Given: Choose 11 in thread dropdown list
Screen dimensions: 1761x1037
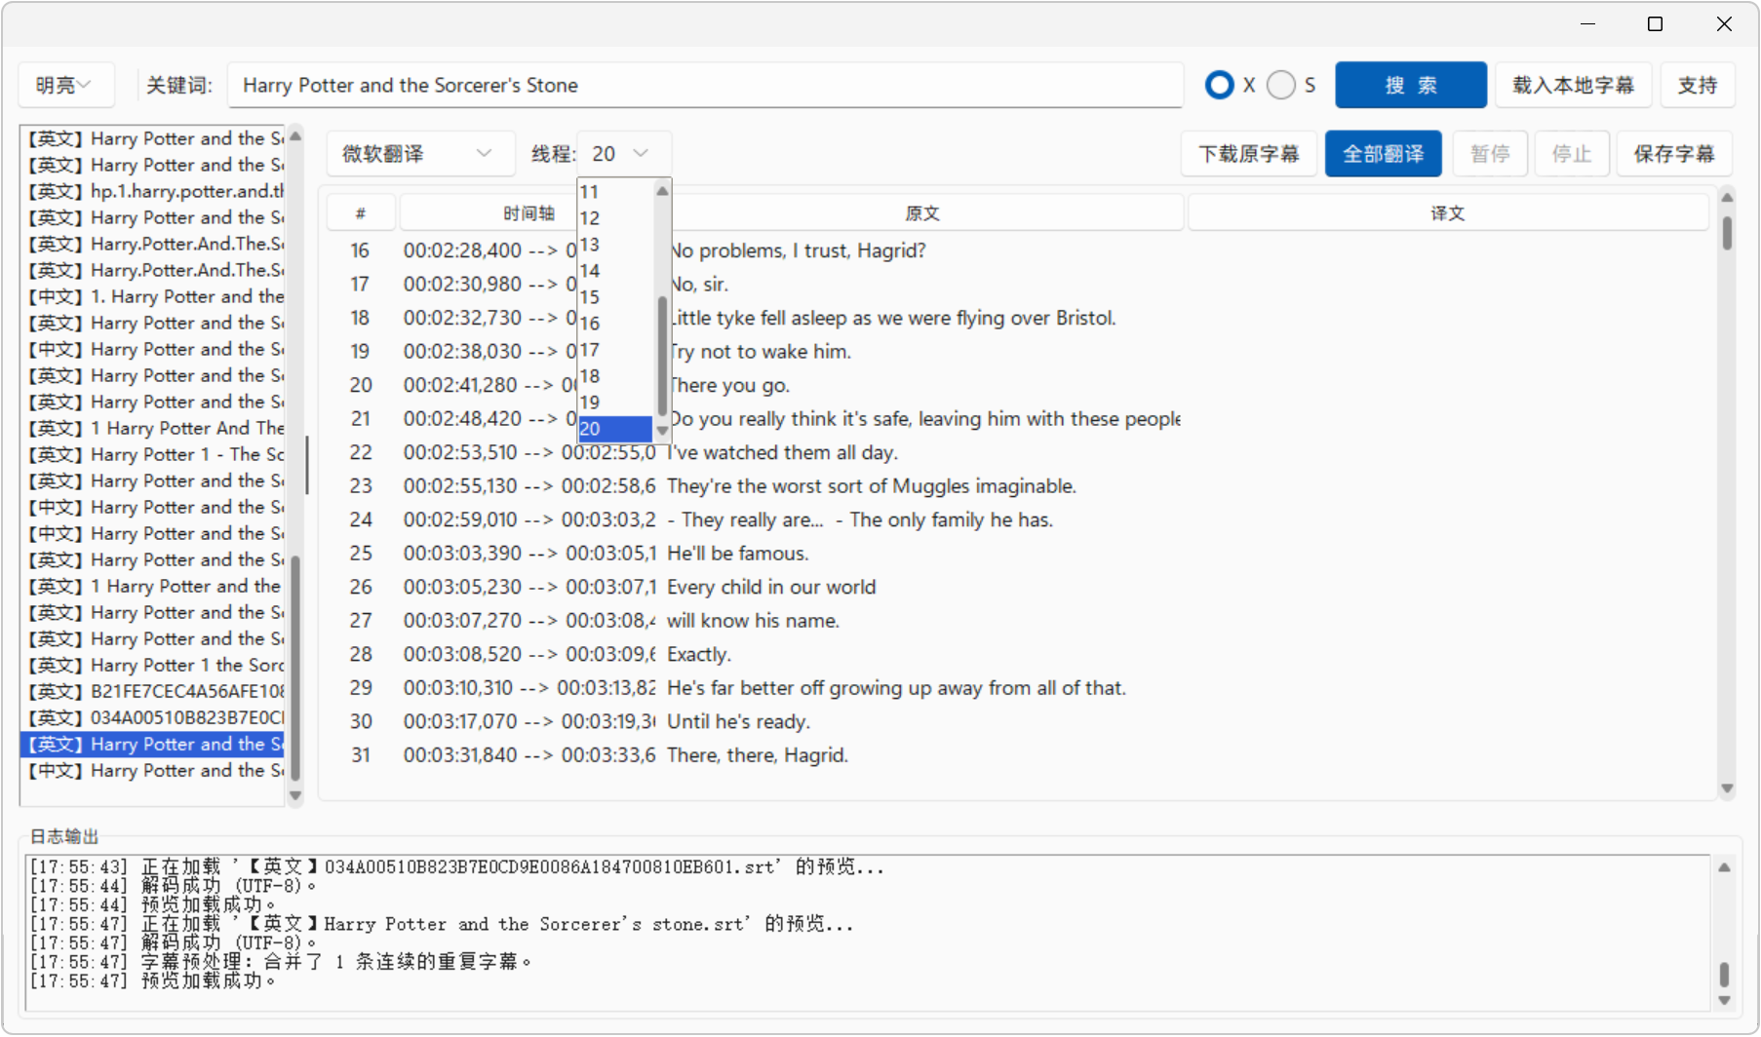Looking at the screenshot, I should coord(615,192).
